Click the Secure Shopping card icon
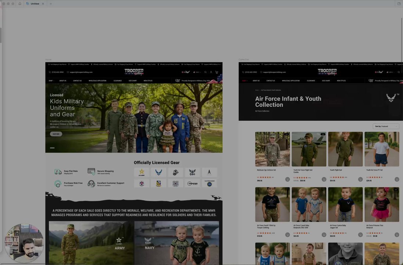 coord(91,172)
